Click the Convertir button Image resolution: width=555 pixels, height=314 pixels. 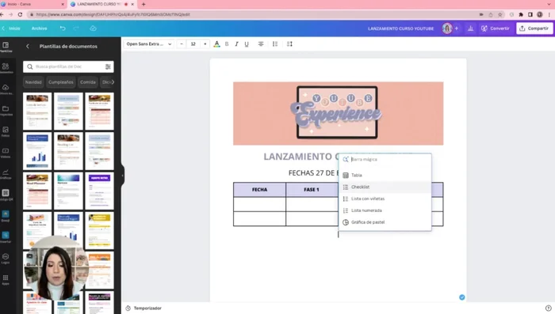496,28
